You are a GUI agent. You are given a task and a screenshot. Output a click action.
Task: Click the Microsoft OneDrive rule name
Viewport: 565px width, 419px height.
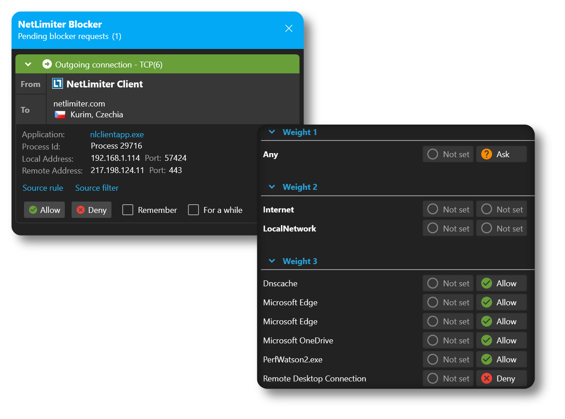(298, 341)
